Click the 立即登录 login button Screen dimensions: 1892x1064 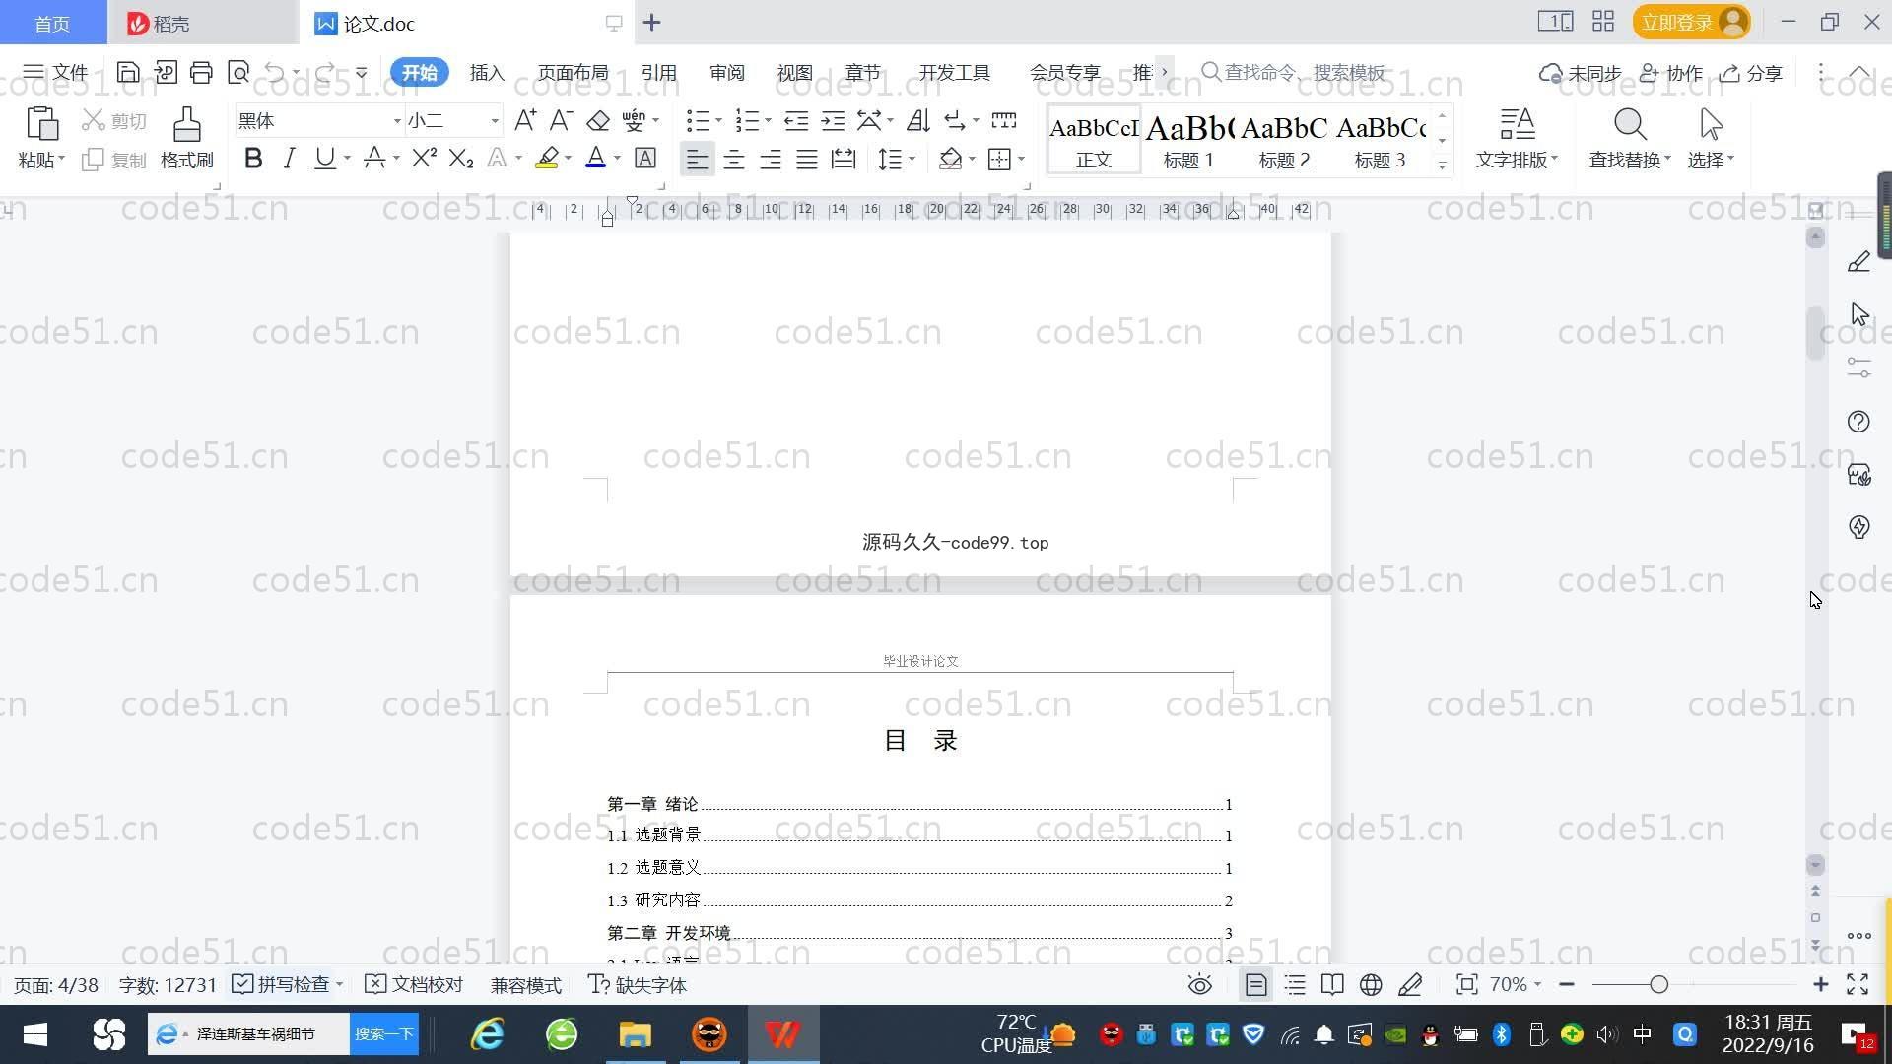[x=1691, y=22]
